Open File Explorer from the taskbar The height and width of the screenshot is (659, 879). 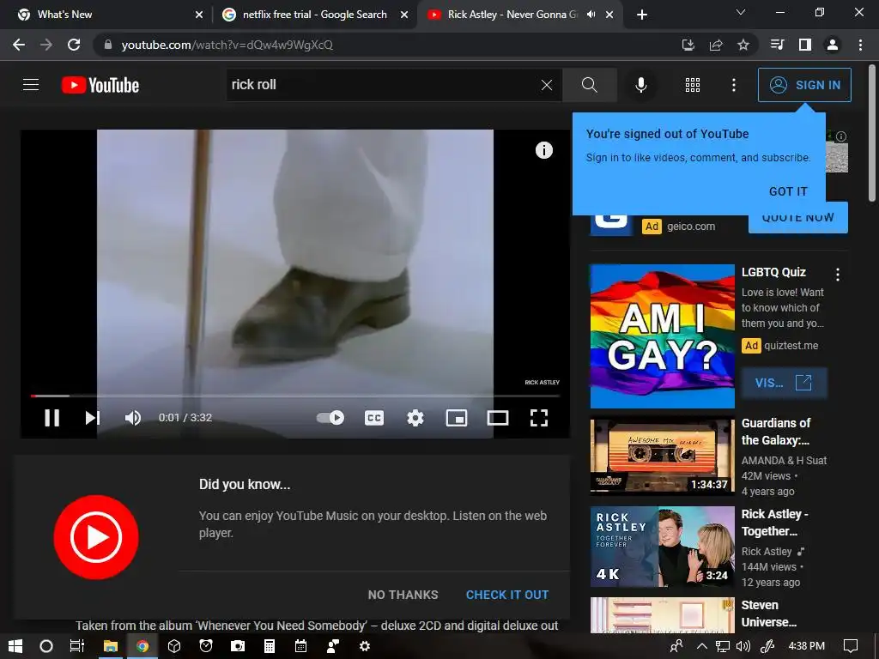tap(111, 646)
